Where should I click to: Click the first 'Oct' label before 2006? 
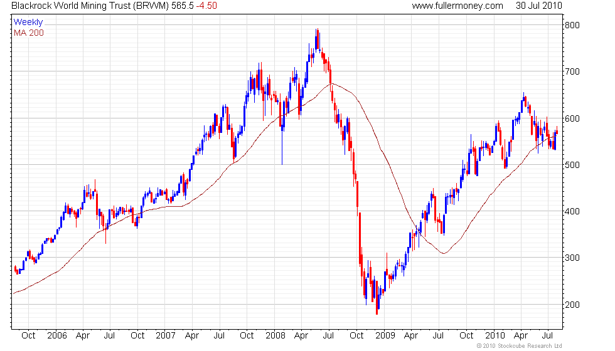coord(28,336)
